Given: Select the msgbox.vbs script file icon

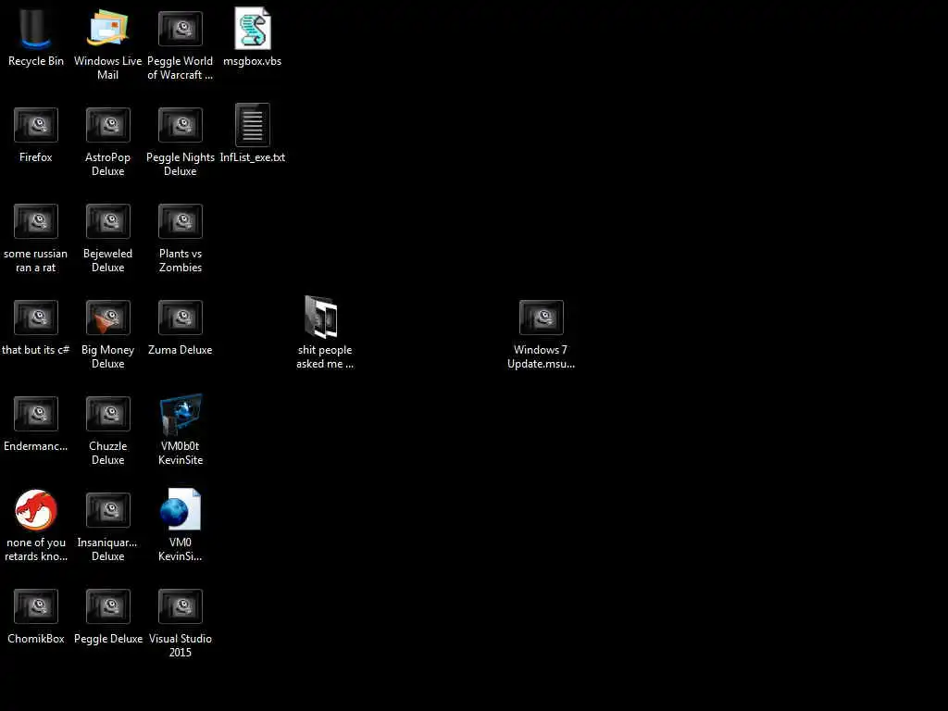Looking at the screenshot, I should click(253, 28).
